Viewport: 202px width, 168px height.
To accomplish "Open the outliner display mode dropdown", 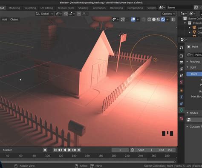I will (192, 14).
